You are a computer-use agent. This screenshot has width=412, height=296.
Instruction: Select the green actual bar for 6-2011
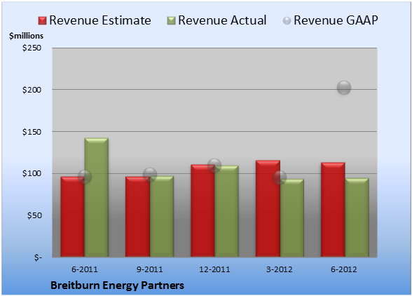click(97, 197)
